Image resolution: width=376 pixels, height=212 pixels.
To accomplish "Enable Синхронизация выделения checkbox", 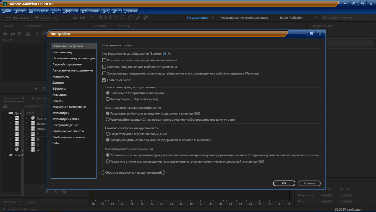I will [104, 73].
